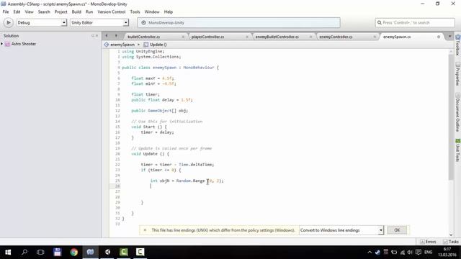This screenshot has height=259, width=461.
Task: Open the Run menu
Action: point(89,12)
